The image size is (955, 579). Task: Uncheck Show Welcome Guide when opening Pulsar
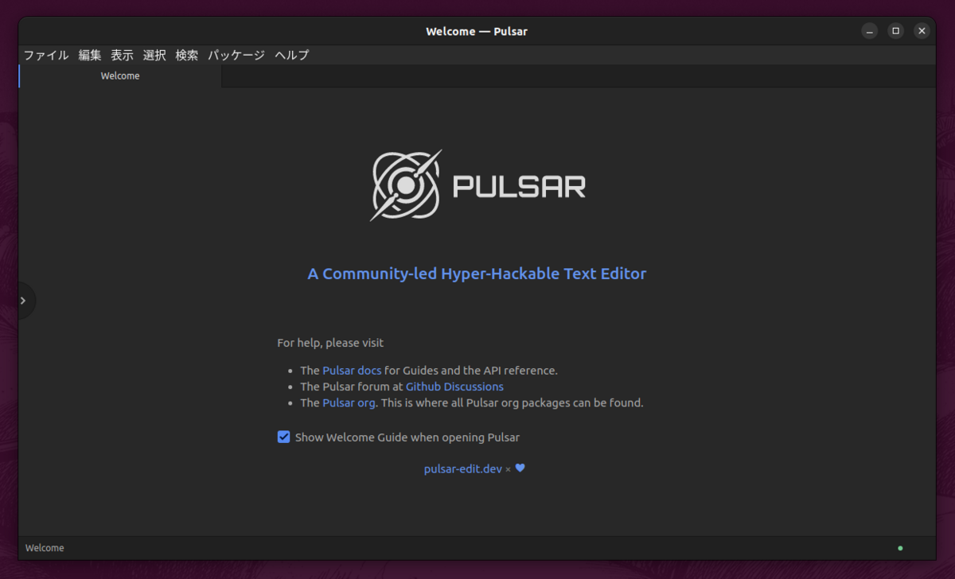tap(284, 437)
